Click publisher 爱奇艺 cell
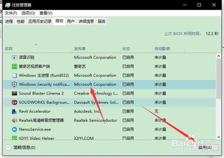Image resolution: width=224 pixels, height=158 pixels. [x=80, y=66]
